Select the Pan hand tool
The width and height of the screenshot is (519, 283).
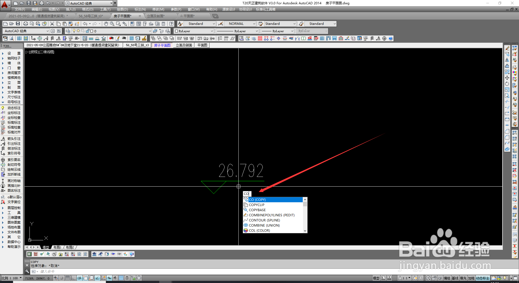click(x=106, y=24)
